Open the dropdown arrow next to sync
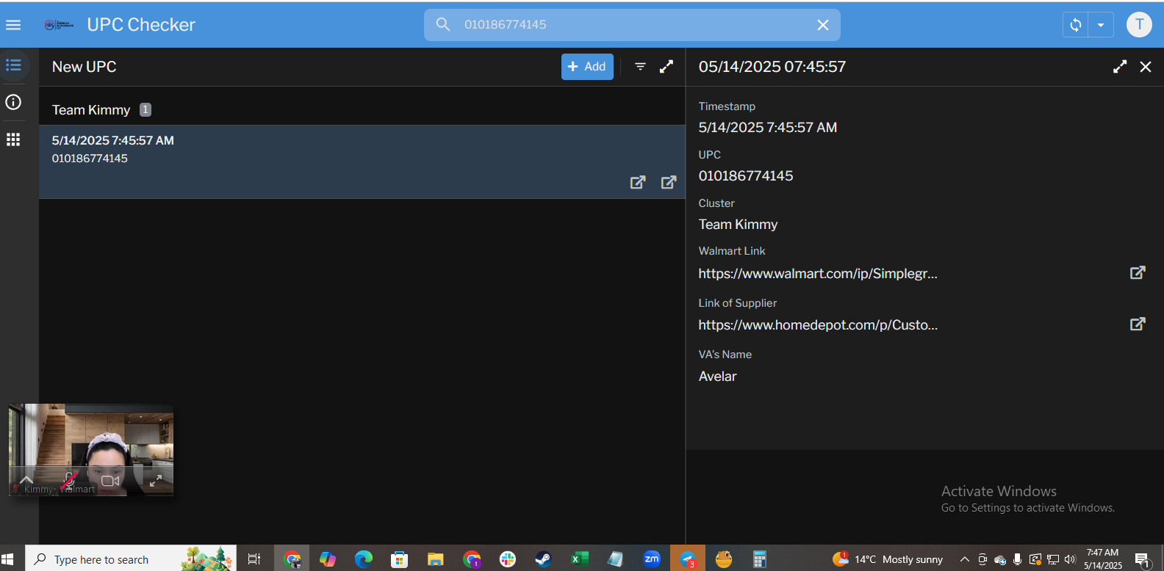Viewport: 1164px width, 571px height. click(x=1101, y=25)
